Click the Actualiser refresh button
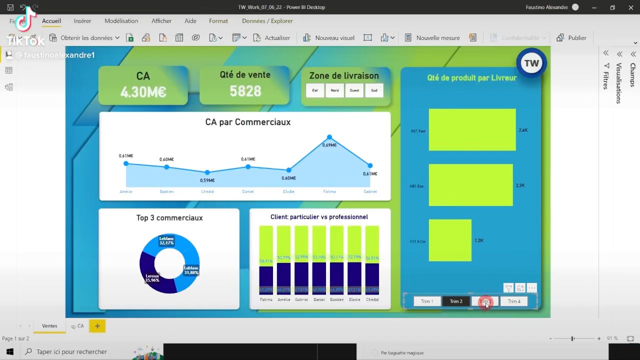The image size is (640, 360). pos(271,38)
